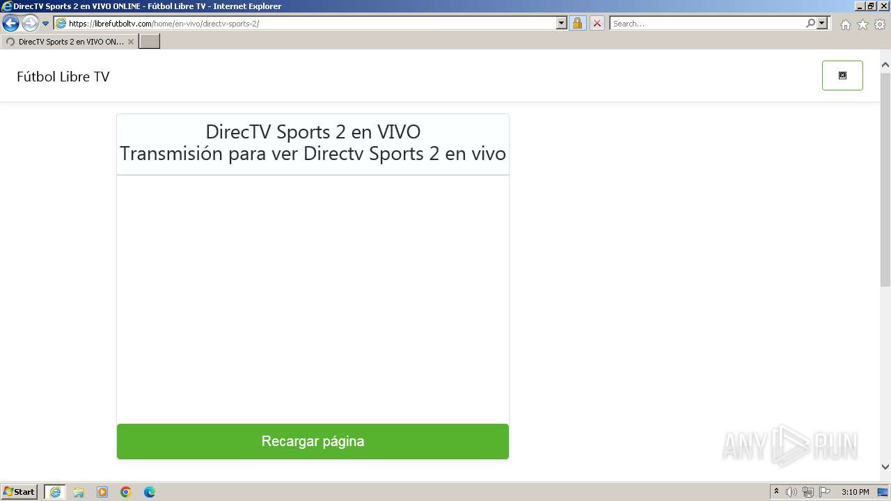The height and width of the screenshot is (501, 891).
Task: Open the recent pages dropdown beside Forward
Action: [46, 24]
